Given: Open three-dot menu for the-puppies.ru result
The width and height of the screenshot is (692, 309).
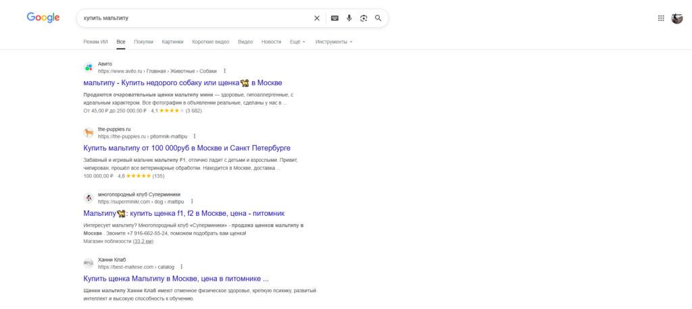Looking at the screenshot, I should point(194,136).
